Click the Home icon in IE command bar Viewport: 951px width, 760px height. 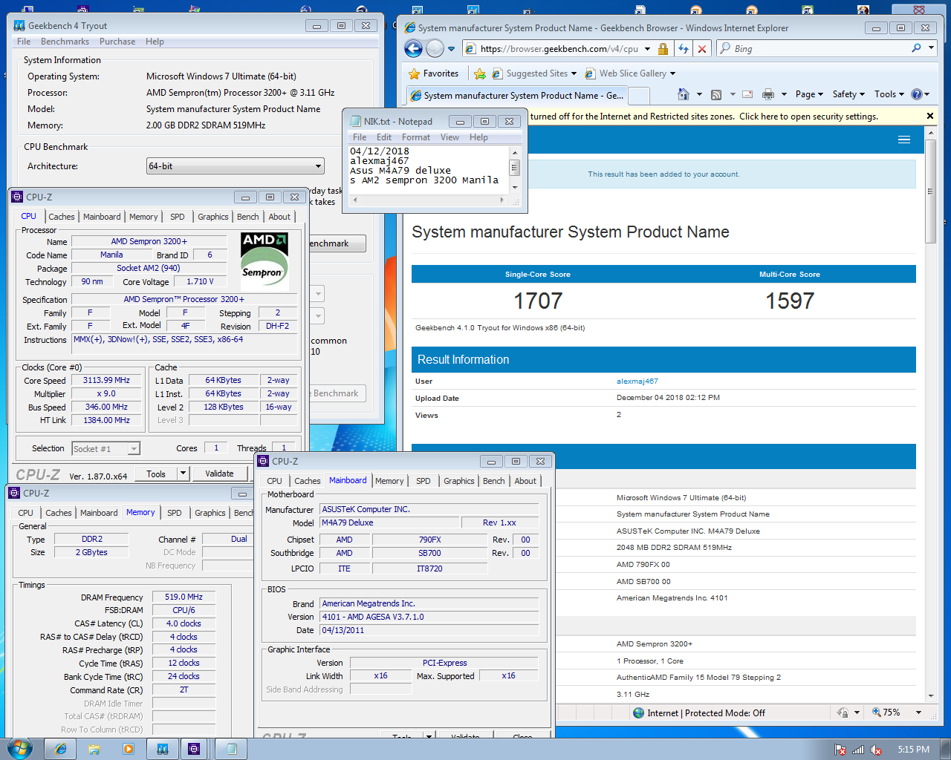click(684, 94)
